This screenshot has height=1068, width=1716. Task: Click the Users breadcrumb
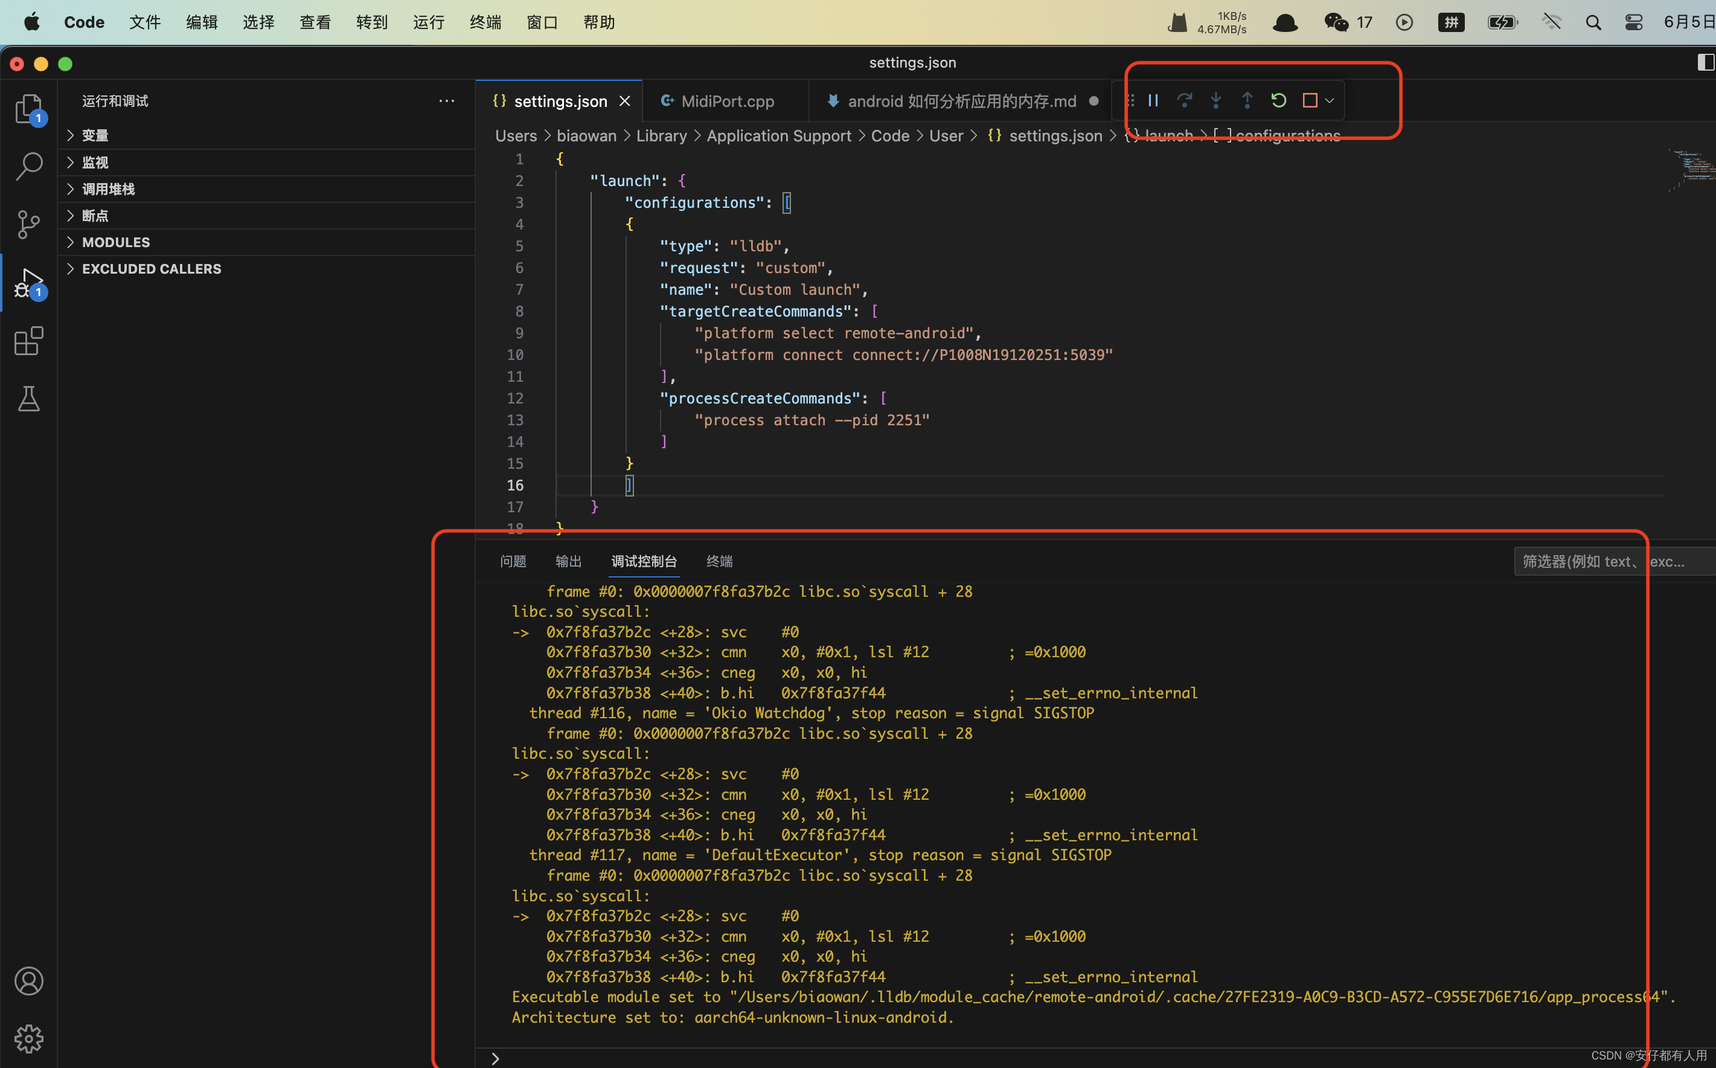pos(516,136)
